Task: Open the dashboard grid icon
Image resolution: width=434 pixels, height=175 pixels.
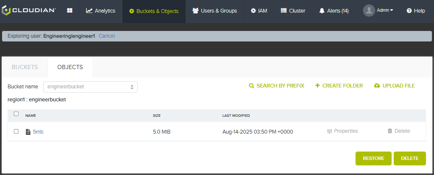Action: coord(70,11)
